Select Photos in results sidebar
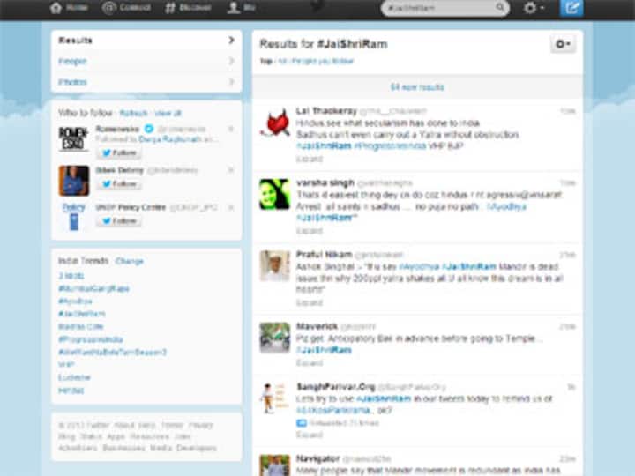635x476 pixels. (x=73, y=82)
